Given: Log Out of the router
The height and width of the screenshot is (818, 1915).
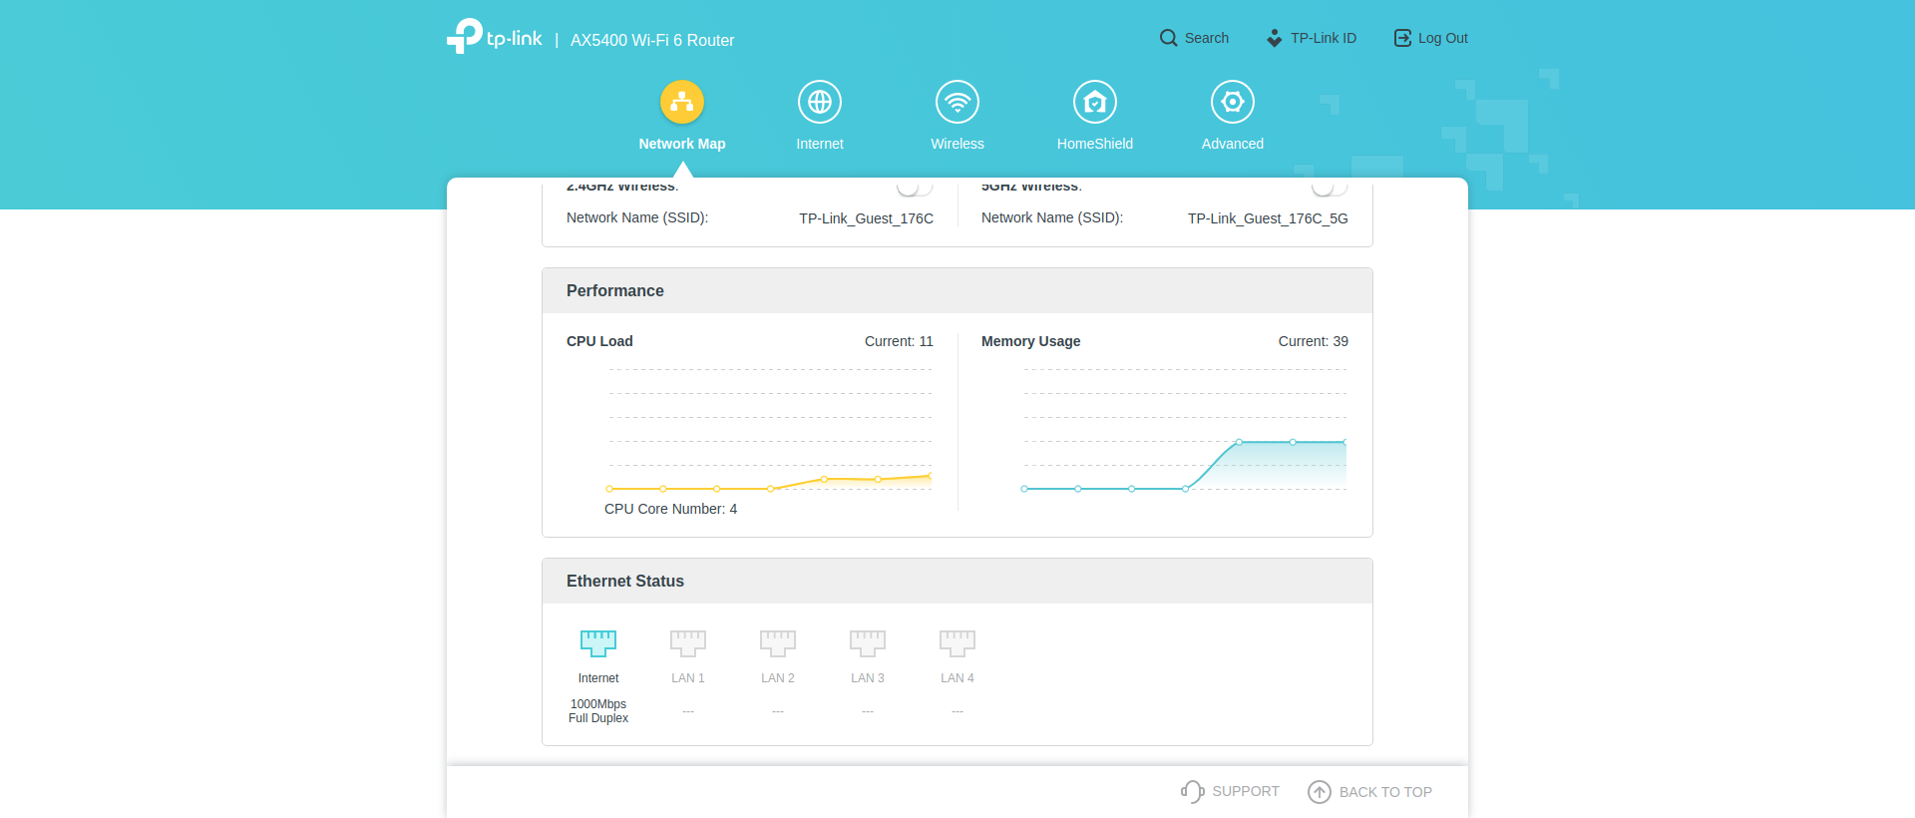Looking at the screenshot, I should coord(1430,38).
